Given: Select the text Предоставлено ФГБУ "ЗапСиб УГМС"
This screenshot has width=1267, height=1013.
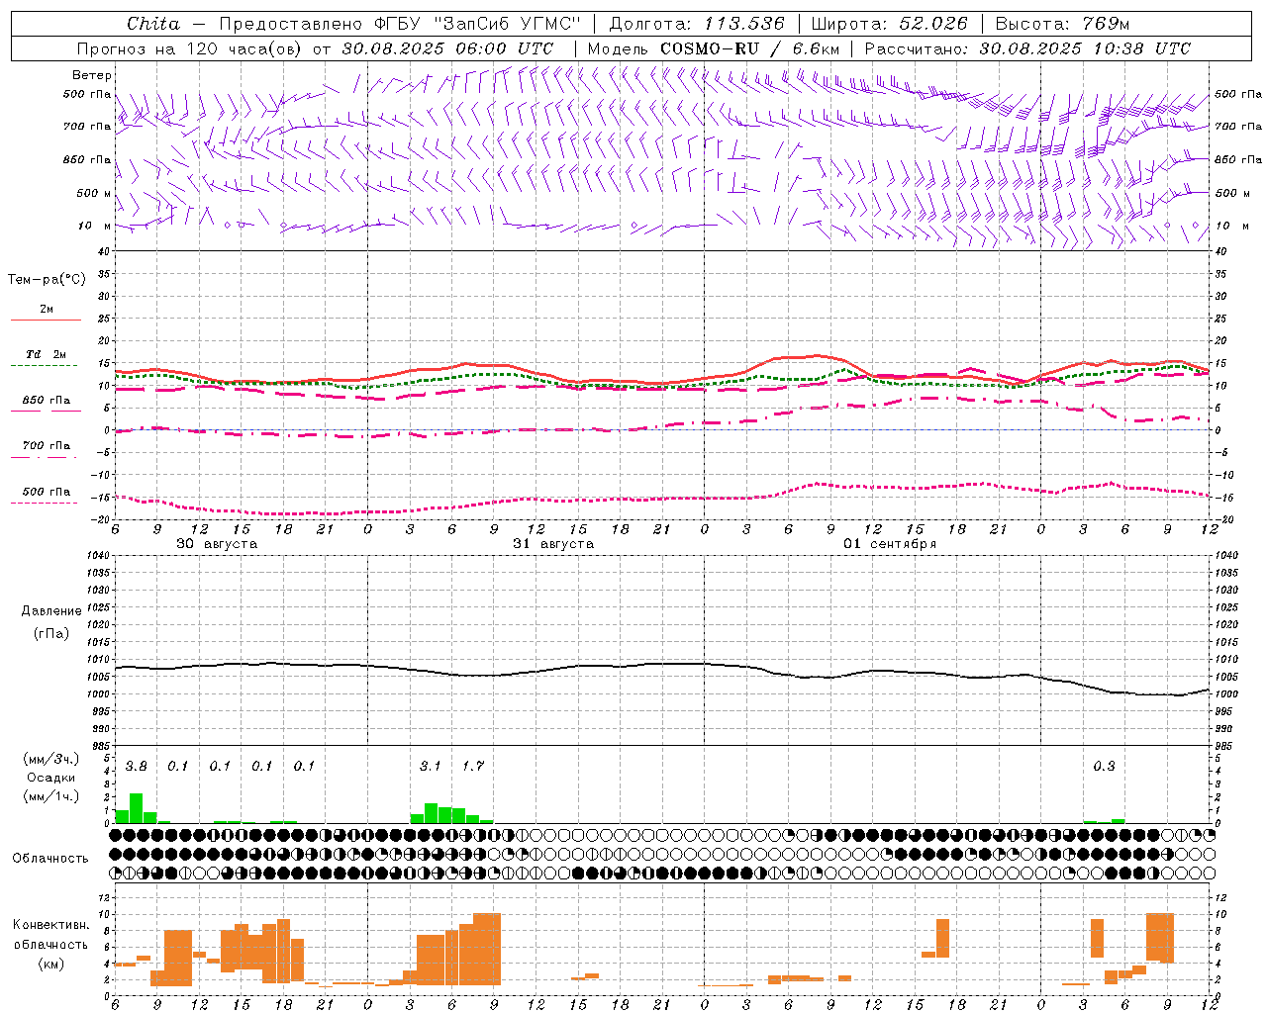Looking at the screenshot, I should tap(400, 24).
